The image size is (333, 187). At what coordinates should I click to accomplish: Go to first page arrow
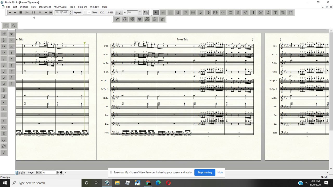(x=37, y=172)
